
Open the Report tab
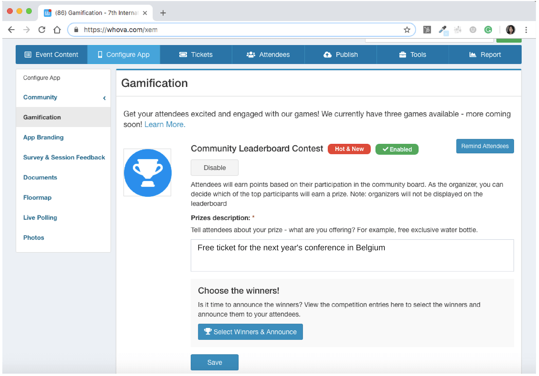(x=485, y=55)
